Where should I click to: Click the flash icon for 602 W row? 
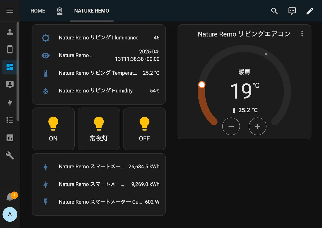tap(46, 202)
